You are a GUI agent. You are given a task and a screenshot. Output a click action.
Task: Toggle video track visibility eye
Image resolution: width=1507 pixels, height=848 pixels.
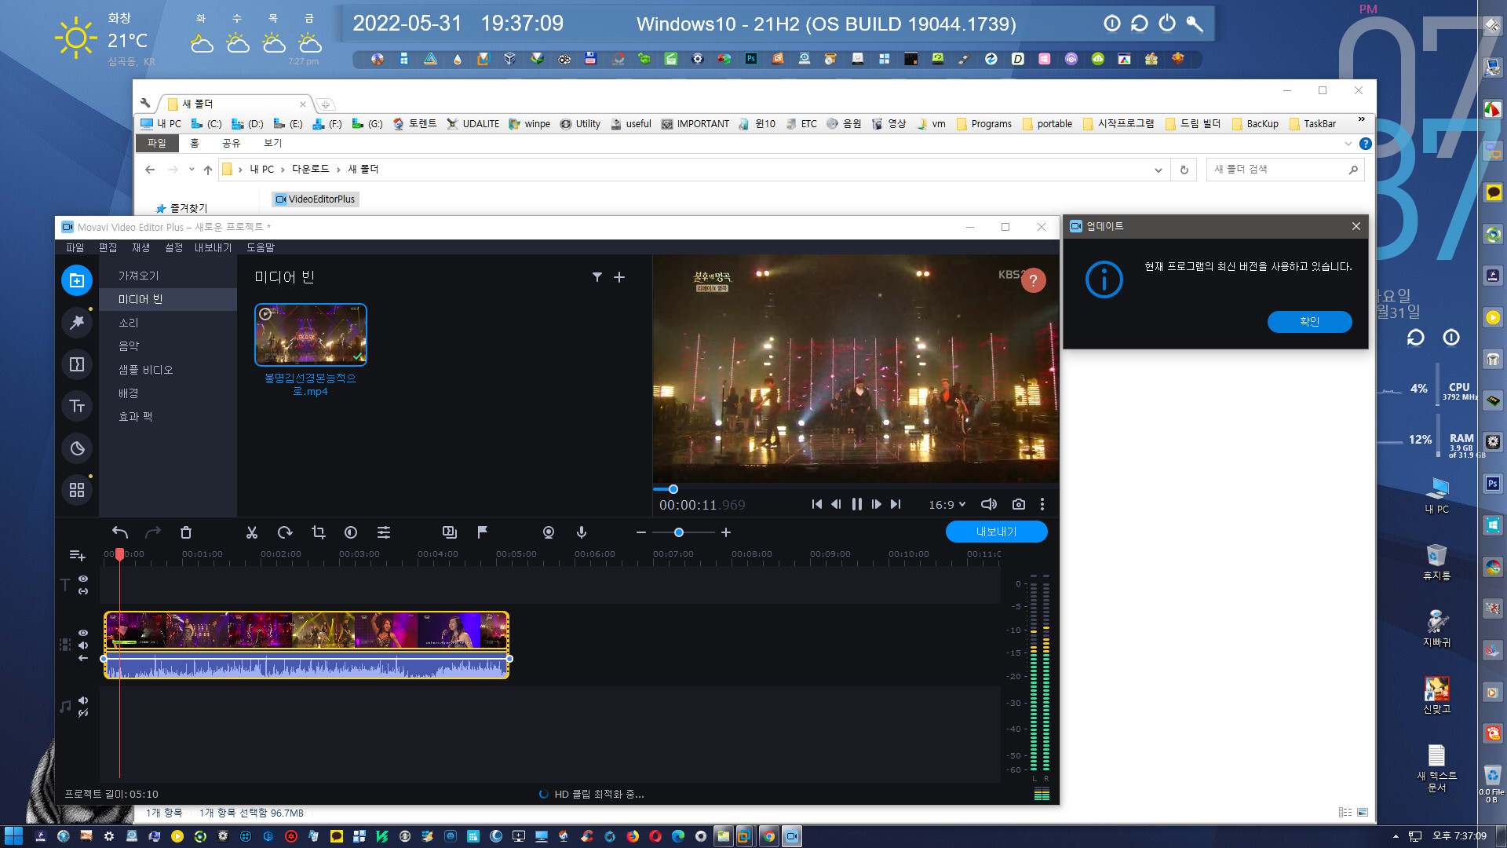(x=83, y=633)
